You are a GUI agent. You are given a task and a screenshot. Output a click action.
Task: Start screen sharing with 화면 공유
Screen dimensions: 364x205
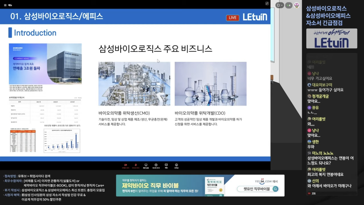[x=146, y=166]
